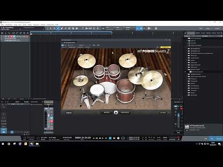Open the Start page button at top right
This screenshot has width=223, height=167.
201,28
